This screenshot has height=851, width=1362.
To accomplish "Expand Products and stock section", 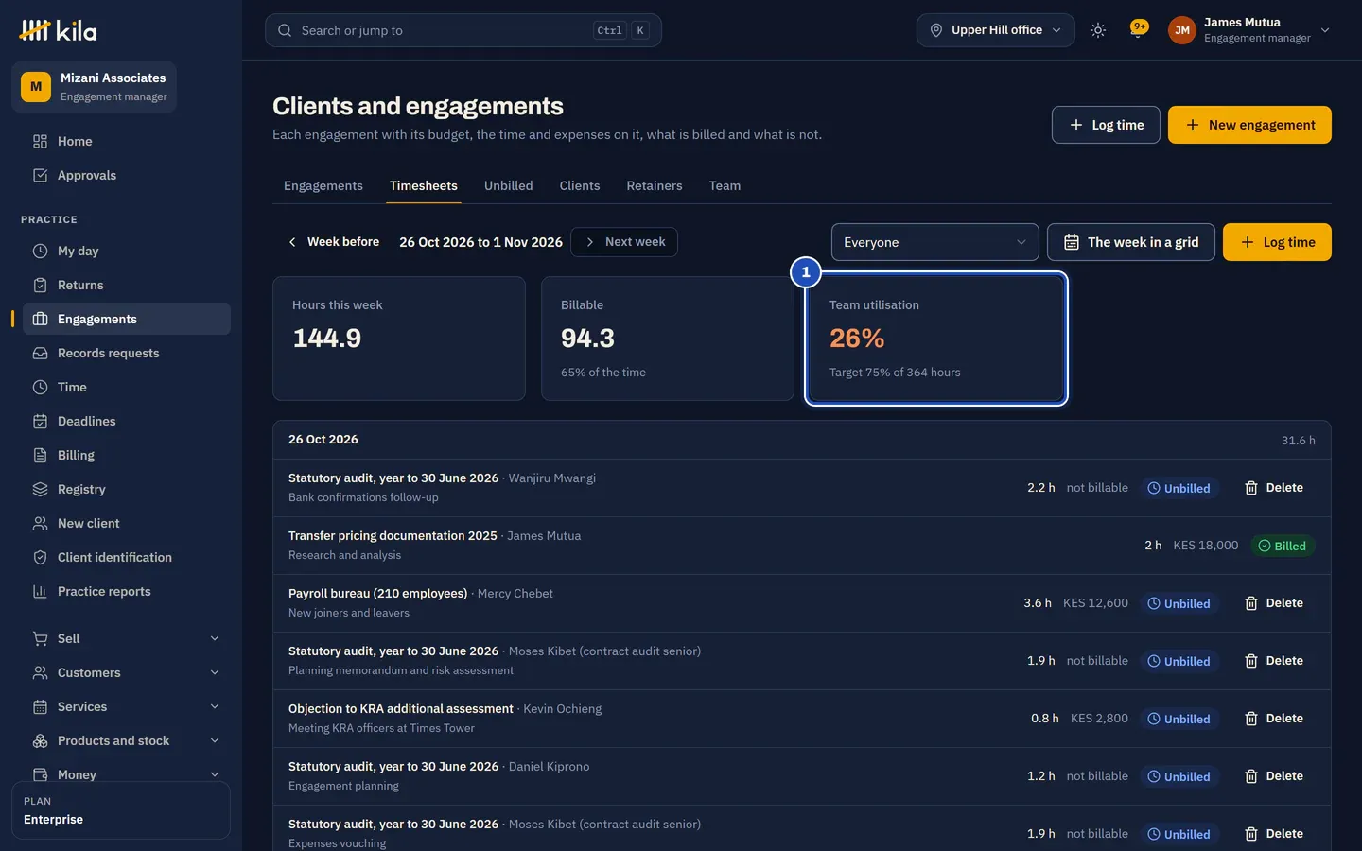I will point(127,741).
